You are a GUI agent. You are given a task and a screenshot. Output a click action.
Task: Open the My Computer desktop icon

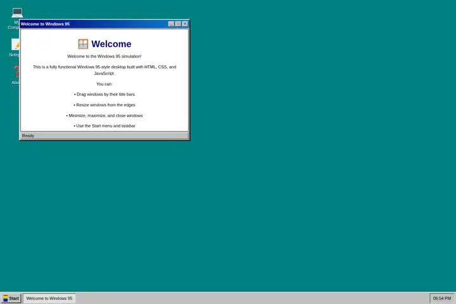click(14, 18)
